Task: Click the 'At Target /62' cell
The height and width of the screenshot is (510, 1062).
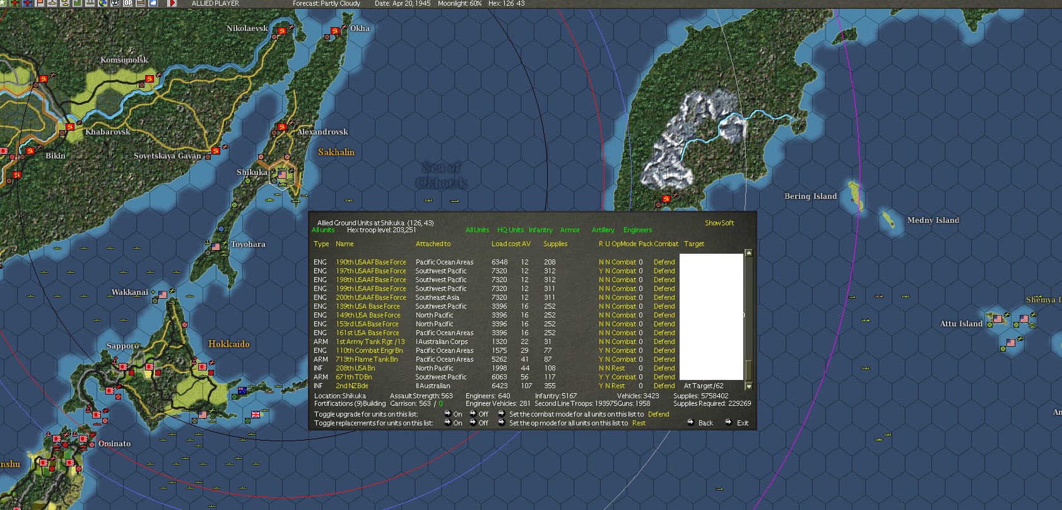Action: [704, 386]
